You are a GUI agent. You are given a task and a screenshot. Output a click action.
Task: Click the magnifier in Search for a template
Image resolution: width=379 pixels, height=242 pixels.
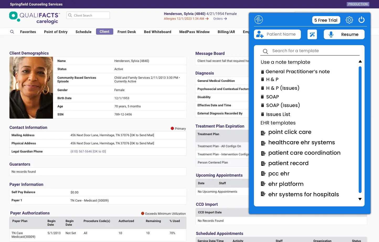tap(265, 51)
